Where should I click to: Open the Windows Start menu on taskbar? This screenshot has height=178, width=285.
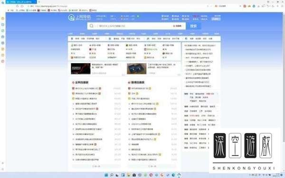(106, 175)
